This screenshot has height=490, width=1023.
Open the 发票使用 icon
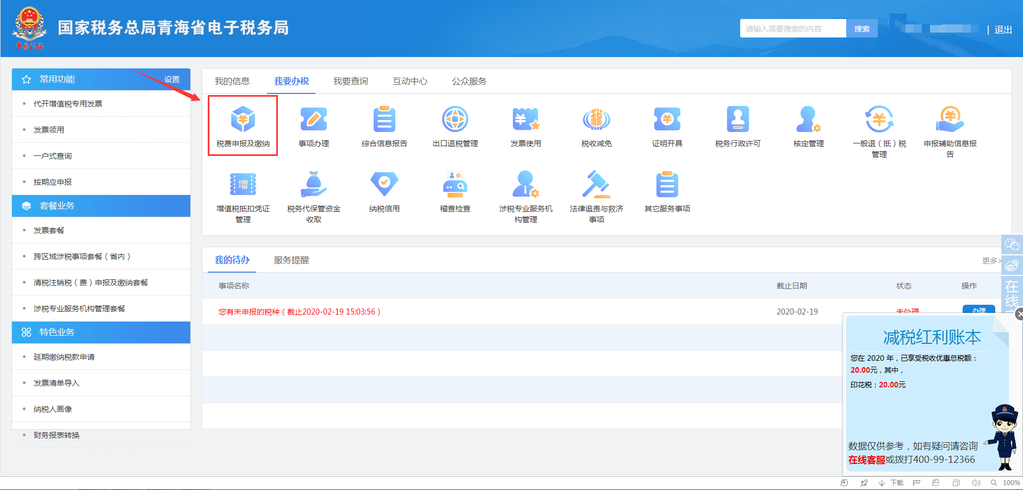click(x=526, y=120)
